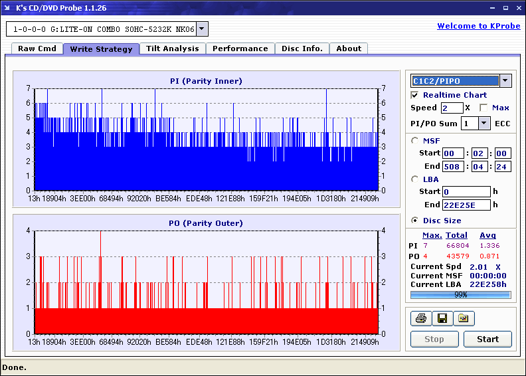Open the PI/PO Sum dropdown
This screenshot has width=526, height=376.
click(484, 123)
